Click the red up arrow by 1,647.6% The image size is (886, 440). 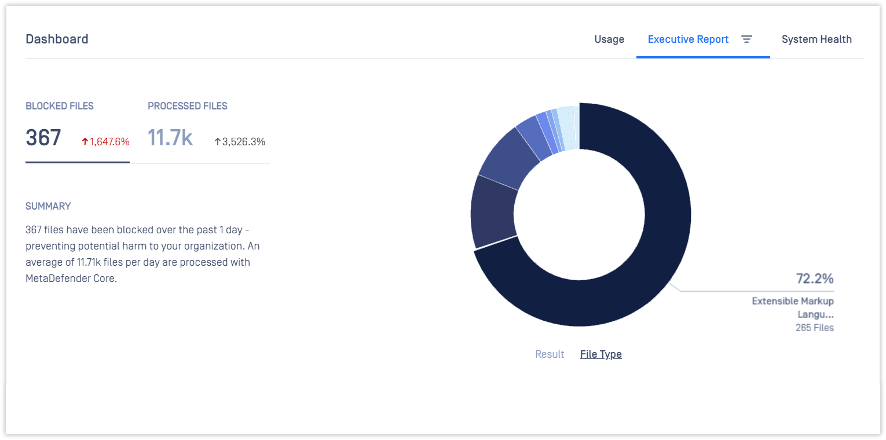tap(85, 142)
